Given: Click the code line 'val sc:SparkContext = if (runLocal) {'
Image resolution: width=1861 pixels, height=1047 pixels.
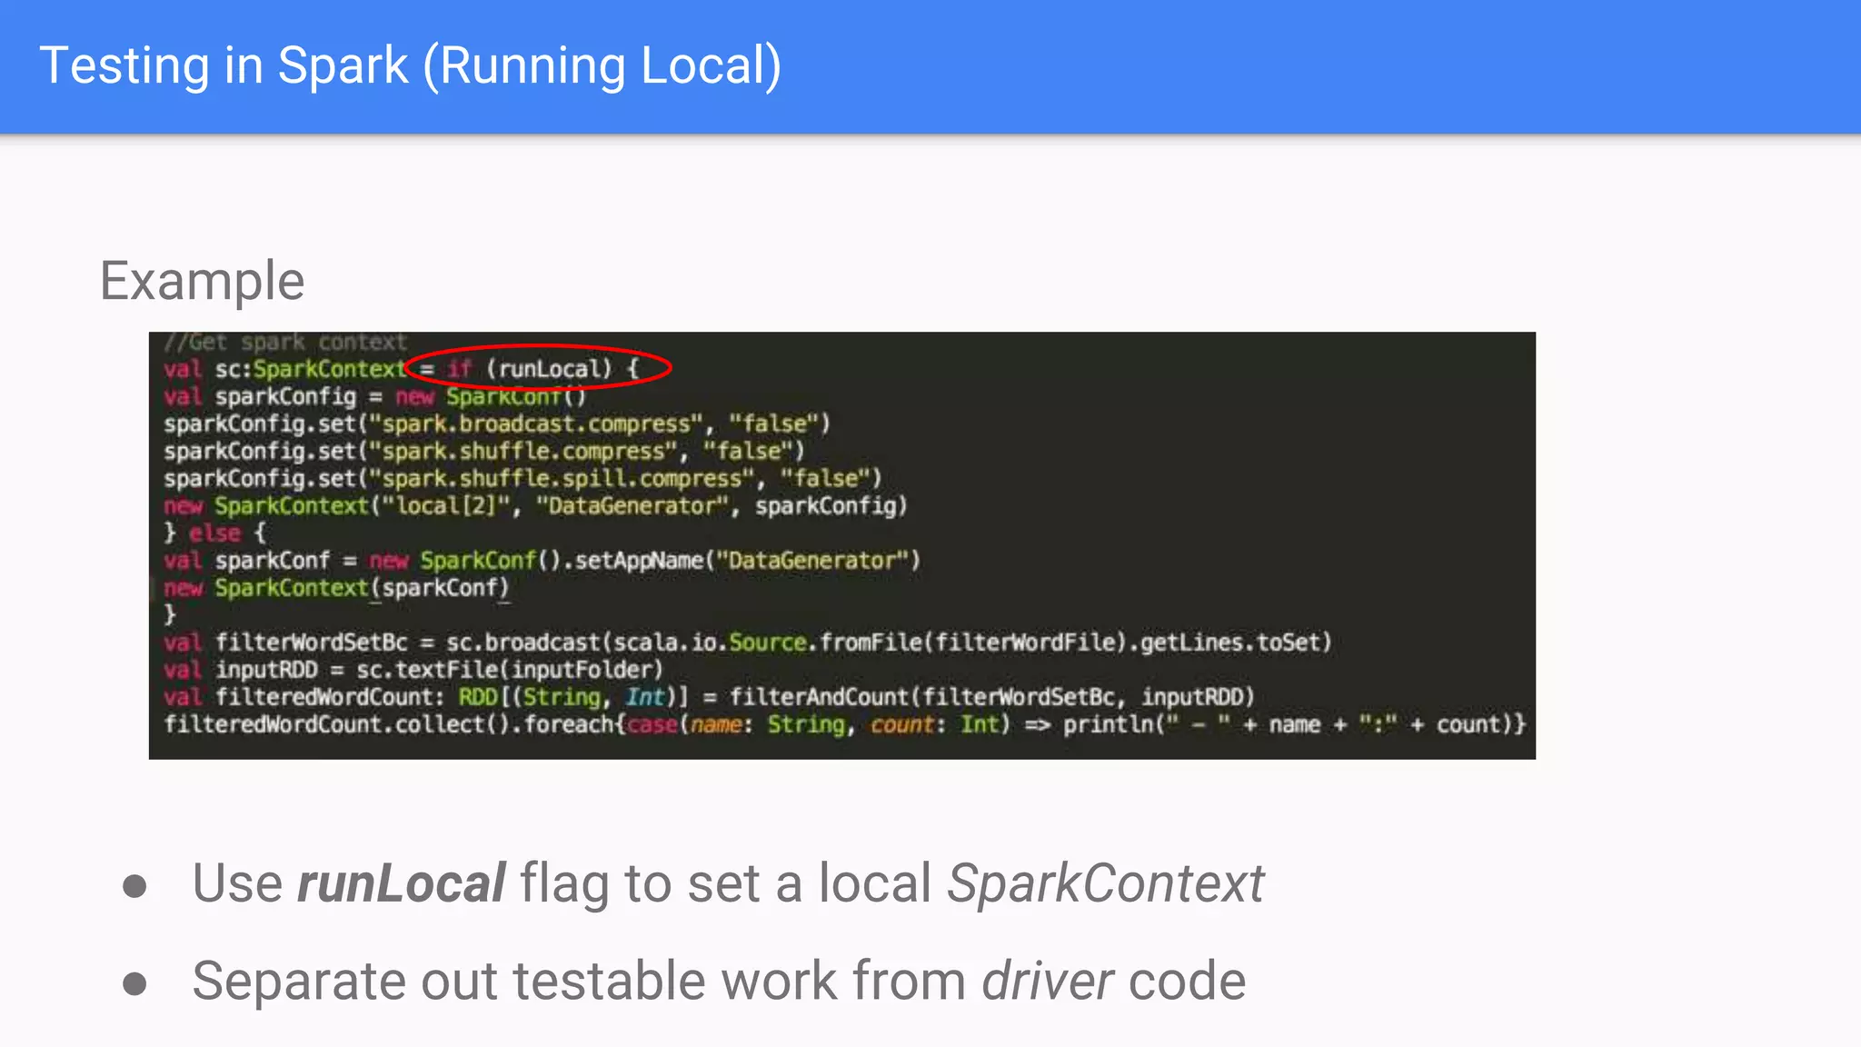Looking at the screenshot, I should click(402, 369).
